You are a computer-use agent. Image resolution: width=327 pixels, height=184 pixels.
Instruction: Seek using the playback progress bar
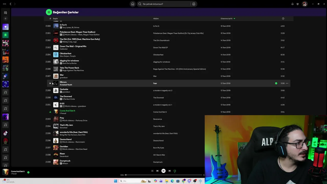coord(164,175)
